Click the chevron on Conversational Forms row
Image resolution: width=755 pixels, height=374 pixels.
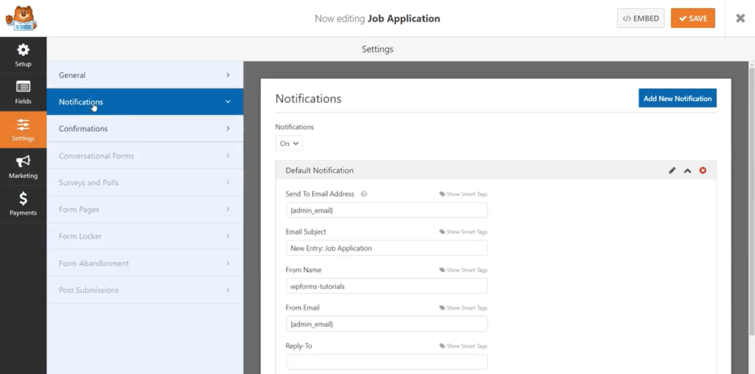pyautogui.click(x=228, y=156)
